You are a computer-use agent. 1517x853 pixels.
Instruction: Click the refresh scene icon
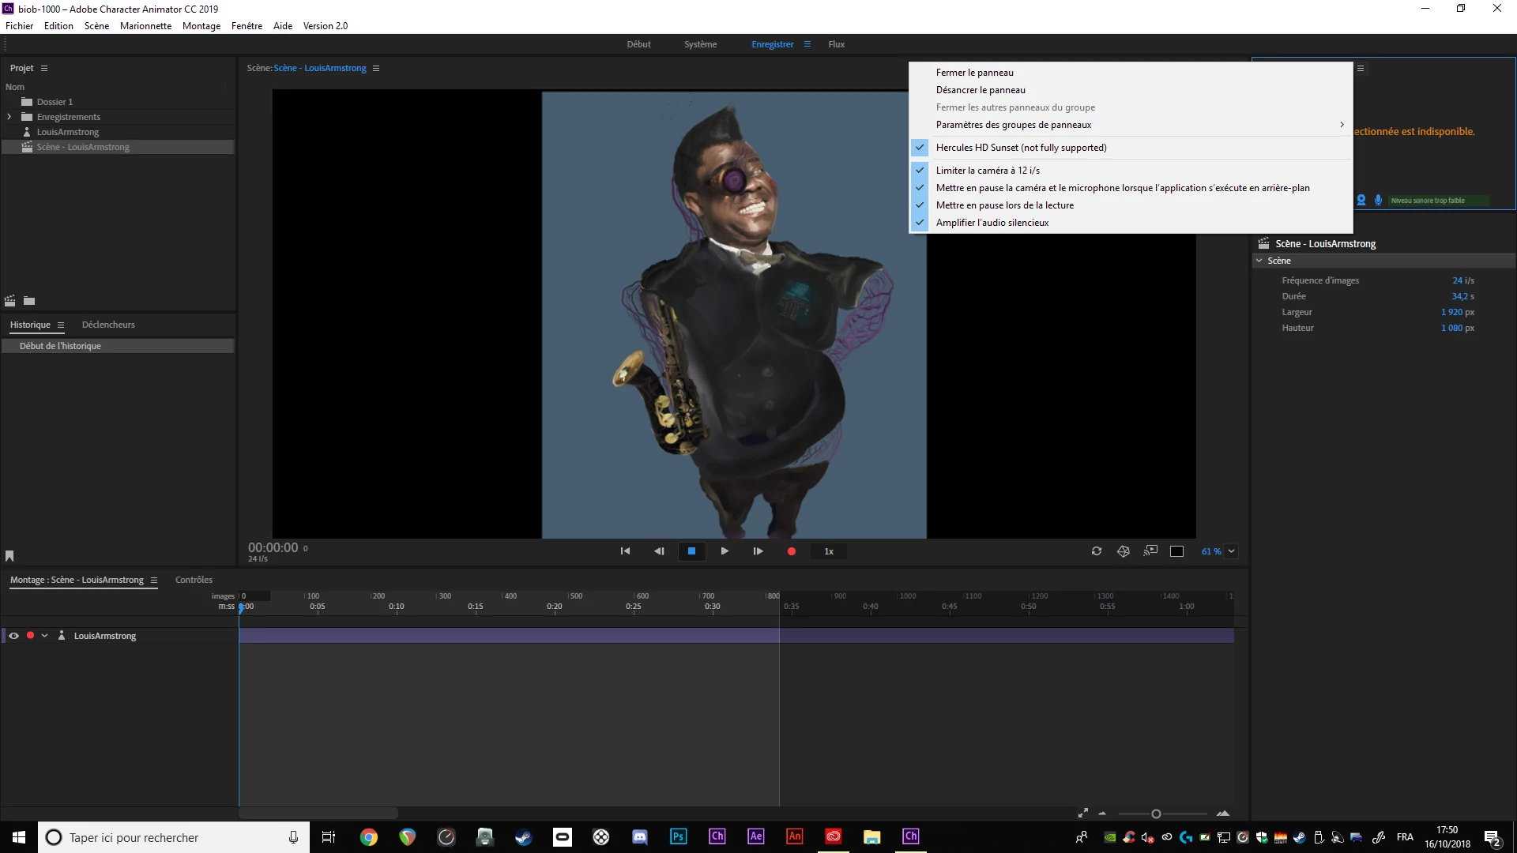[x=1097, y=551]
